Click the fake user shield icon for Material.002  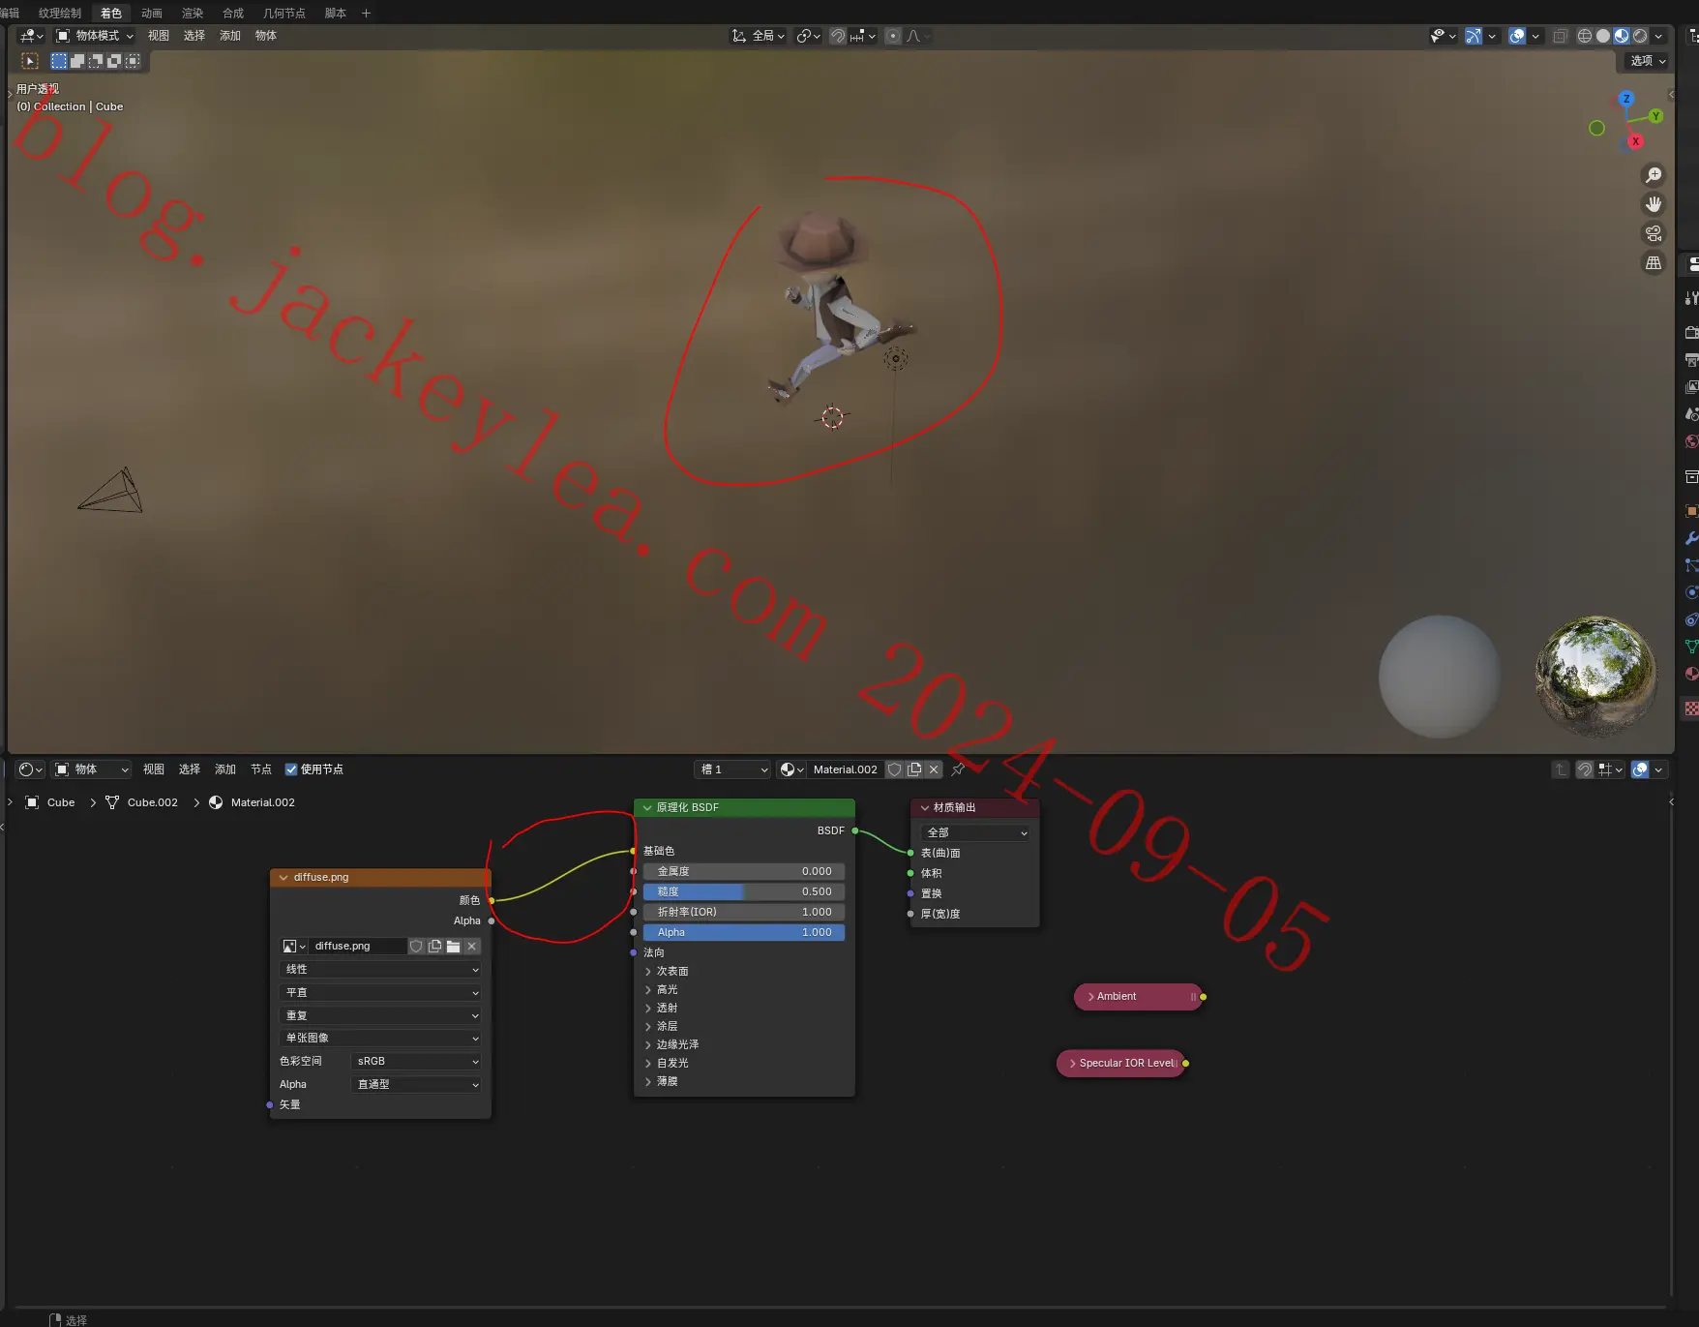(x=895, y=769)
